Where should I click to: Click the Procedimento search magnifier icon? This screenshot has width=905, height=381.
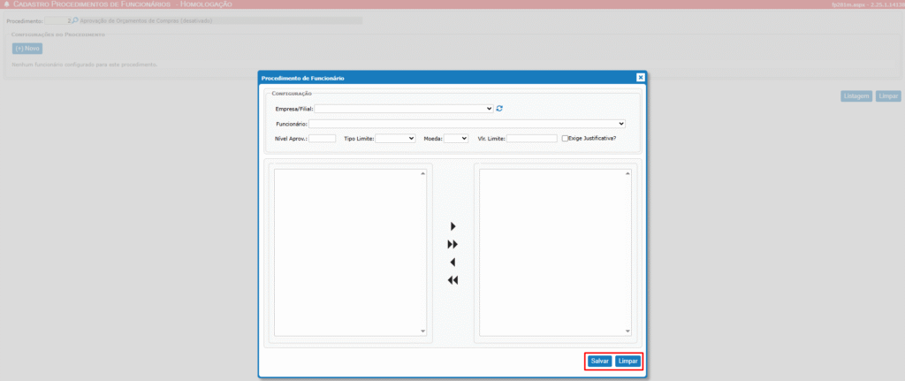75,19
